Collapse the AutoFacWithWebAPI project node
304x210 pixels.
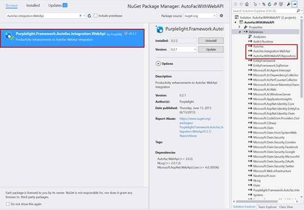pos(235,22)
